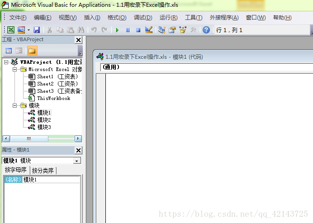The width and height of the screenshot is (313, 223).
Task: Close the 工程 - VBAProject panel
Action: pyautogui.click(x=78, y=40)
